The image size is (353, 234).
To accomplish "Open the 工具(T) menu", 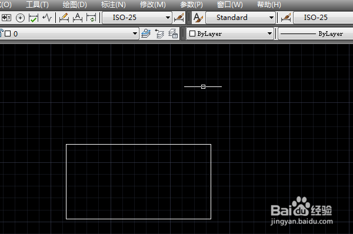I will click(38, 5).
